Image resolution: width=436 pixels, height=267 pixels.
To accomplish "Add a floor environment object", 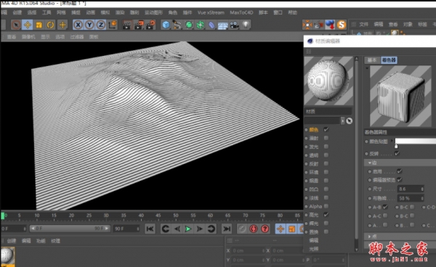I will pyautogui.click(x=223, y=25).
